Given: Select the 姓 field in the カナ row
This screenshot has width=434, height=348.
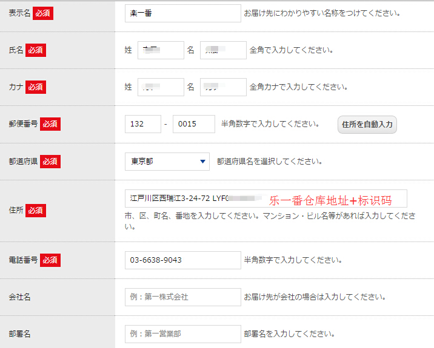Looking at the screenshot, I should point(161,87).
